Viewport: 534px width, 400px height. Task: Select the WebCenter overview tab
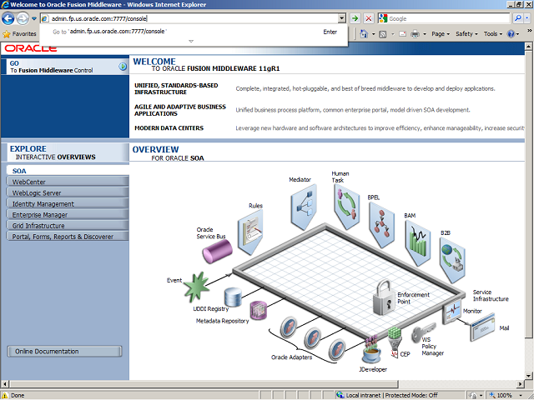click(68, 182)
